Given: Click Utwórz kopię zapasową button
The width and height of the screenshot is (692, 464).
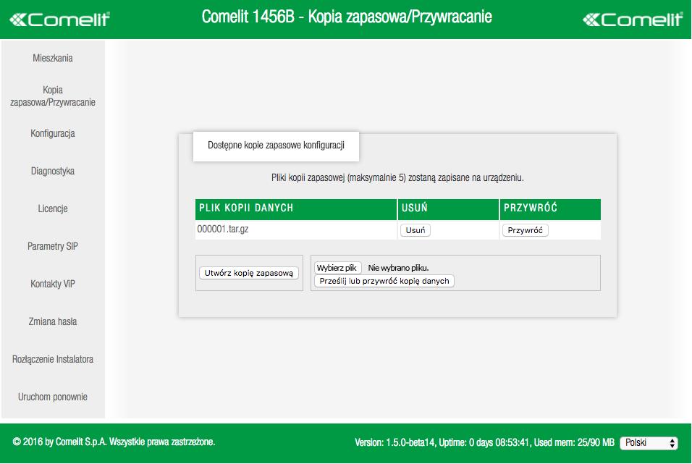Looking at the screenshot, I should [249, 273].
